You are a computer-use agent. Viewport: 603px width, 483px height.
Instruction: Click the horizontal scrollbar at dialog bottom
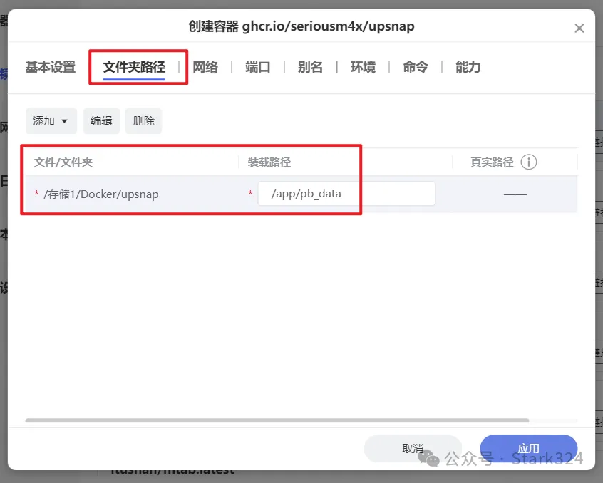277,420
